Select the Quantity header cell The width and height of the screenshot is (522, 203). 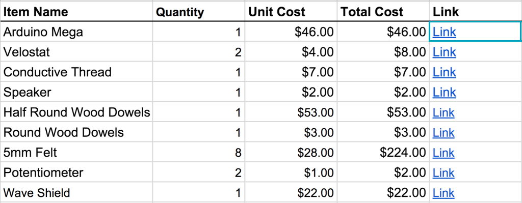(x=199, y=12)
